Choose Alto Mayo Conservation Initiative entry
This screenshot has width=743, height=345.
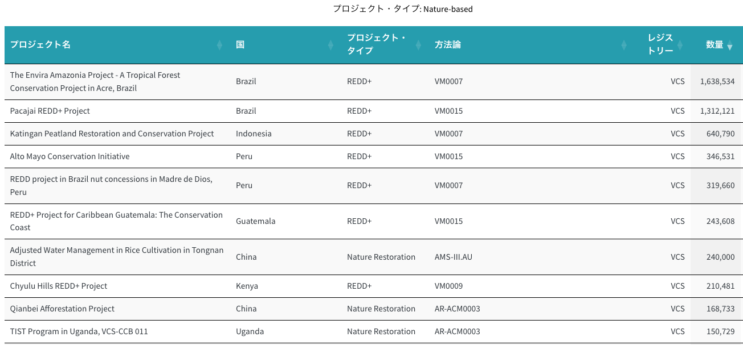pyautogui.click(x=70, y=156)
